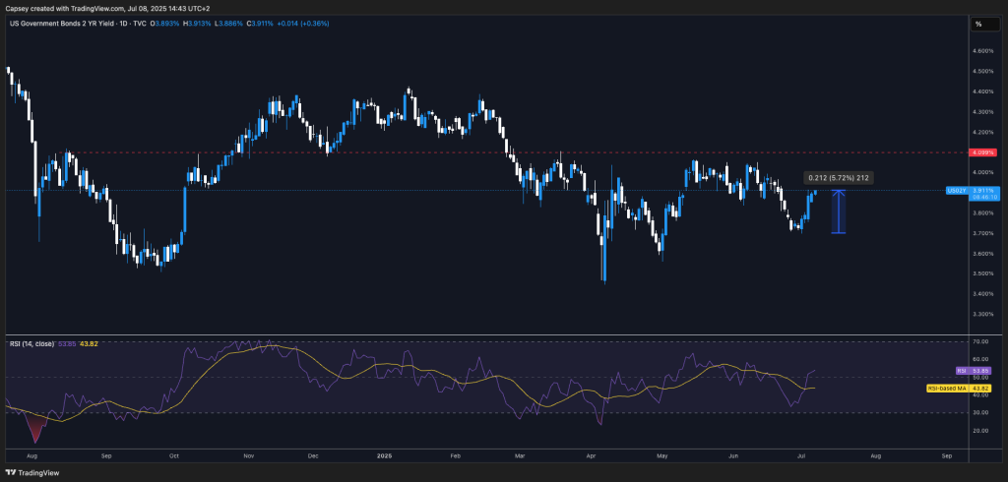Screen dimensions: 1008x482
Task: Click the % unit label on price axis
Action: pyautogui.click(x=978, y=24)
